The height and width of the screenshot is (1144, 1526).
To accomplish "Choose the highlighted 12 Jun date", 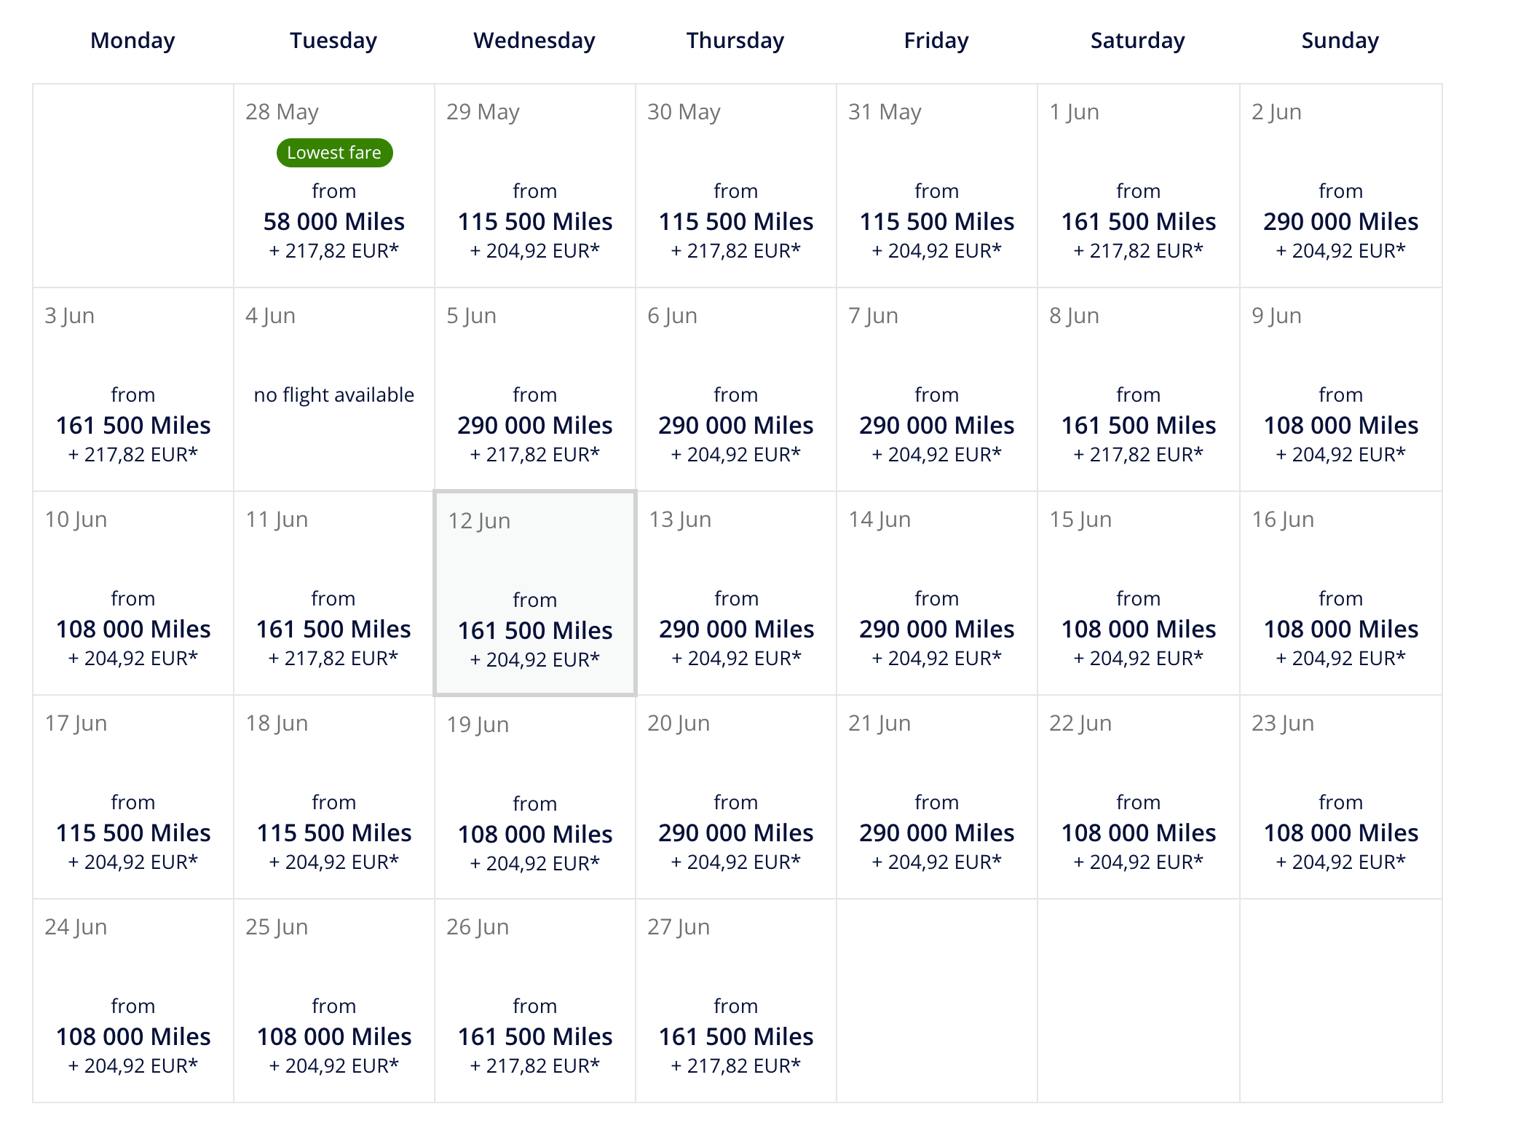I will click(535, 593).
